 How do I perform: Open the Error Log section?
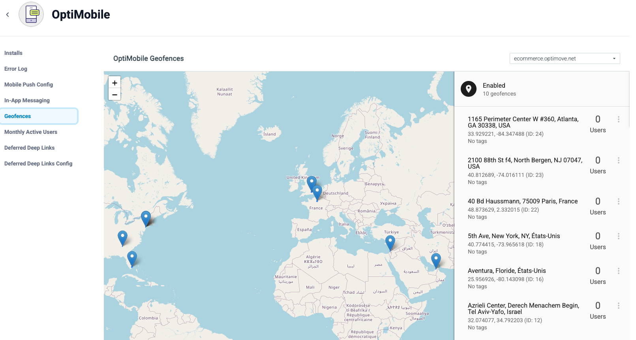click(x=16, y=69)
